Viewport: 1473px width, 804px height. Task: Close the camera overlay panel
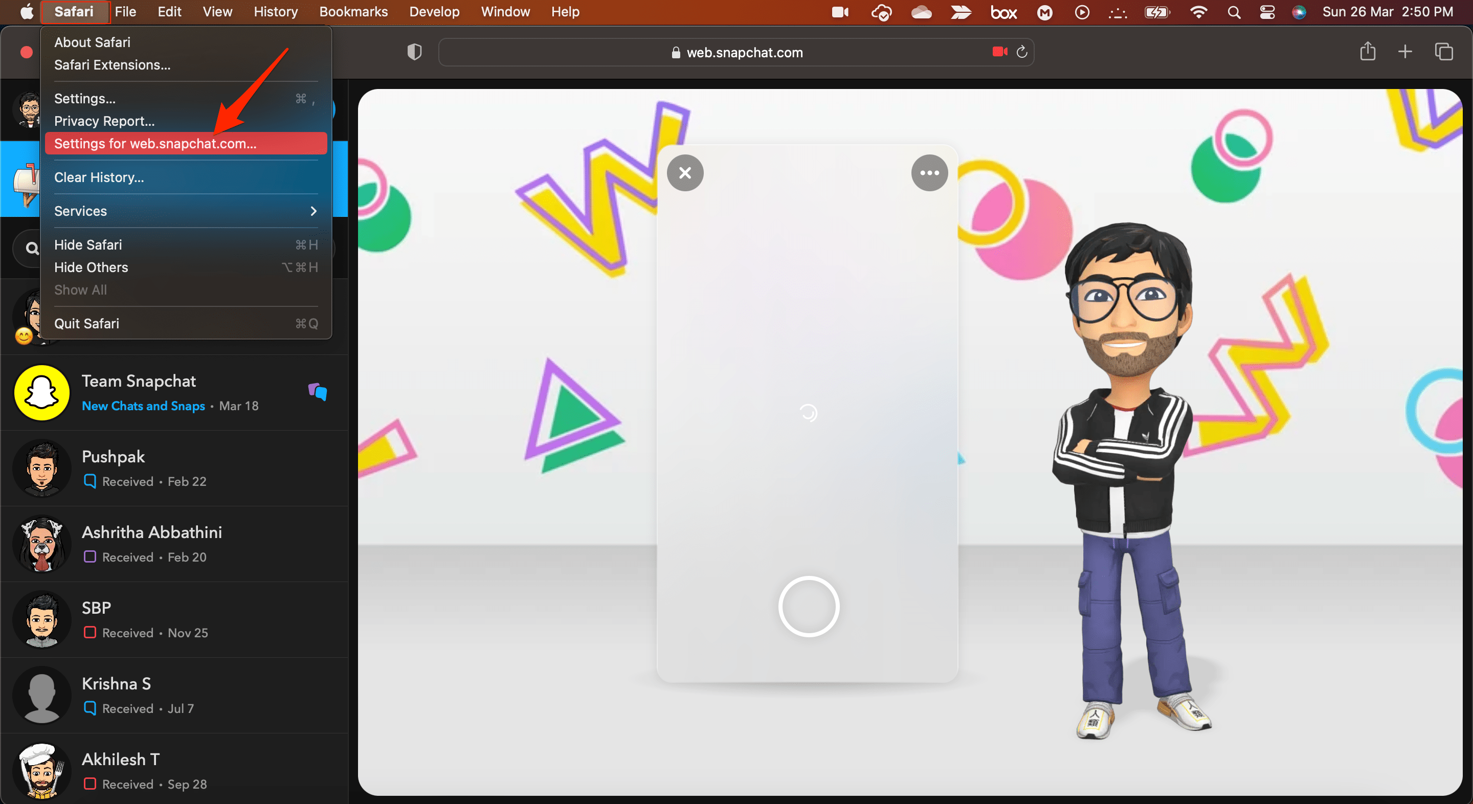tap(685, 173)
